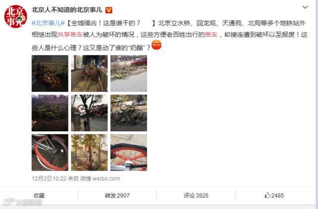Select the 收藏 favorite tab
Image resolution: width=318 pixels, height=209 pixels.
(39, 196)
